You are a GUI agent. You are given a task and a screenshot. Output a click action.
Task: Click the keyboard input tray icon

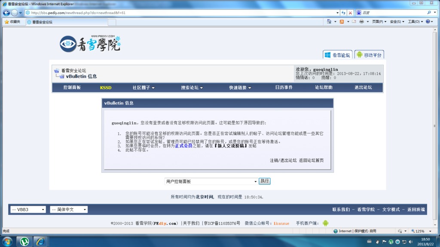pos(369,241)
